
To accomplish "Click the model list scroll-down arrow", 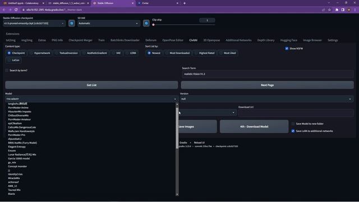I will pyautogui.click(x=177, y=194).
